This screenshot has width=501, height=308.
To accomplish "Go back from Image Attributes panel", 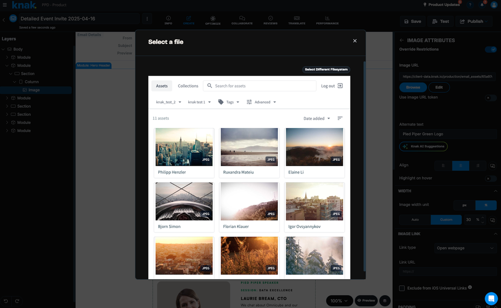I will click(x=402, y=40).
